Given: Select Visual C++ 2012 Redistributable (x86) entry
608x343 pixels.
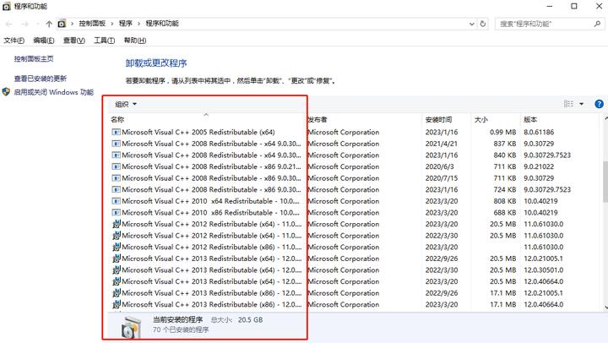Looking at the screenshot, I should tap(355, 248).
